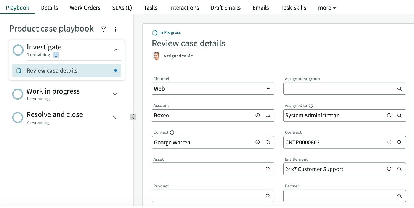
Task: Open the Task Skills tab
Action: (x=293, y=8)
